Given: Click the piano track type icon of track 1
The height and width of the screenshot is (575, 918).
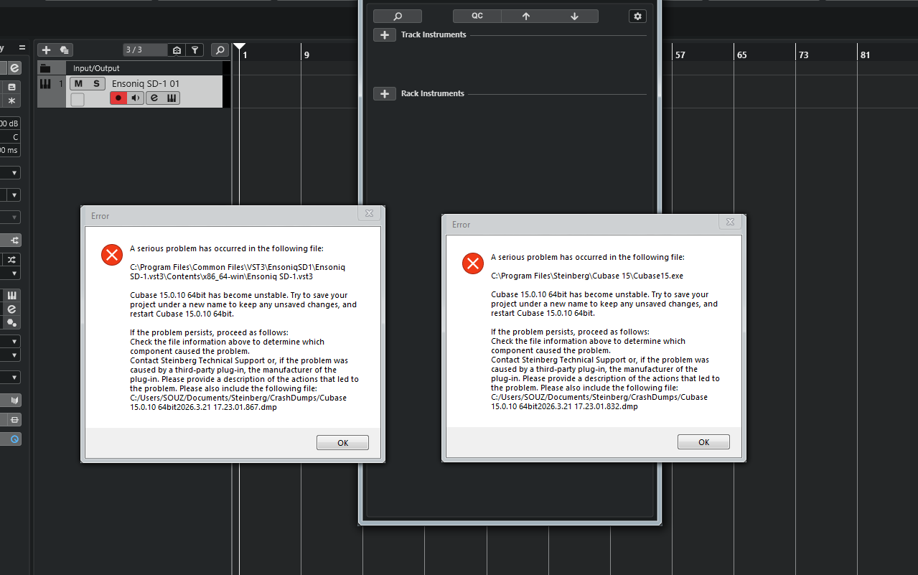Looking at the screenshot, I should [x=45, y=84].
